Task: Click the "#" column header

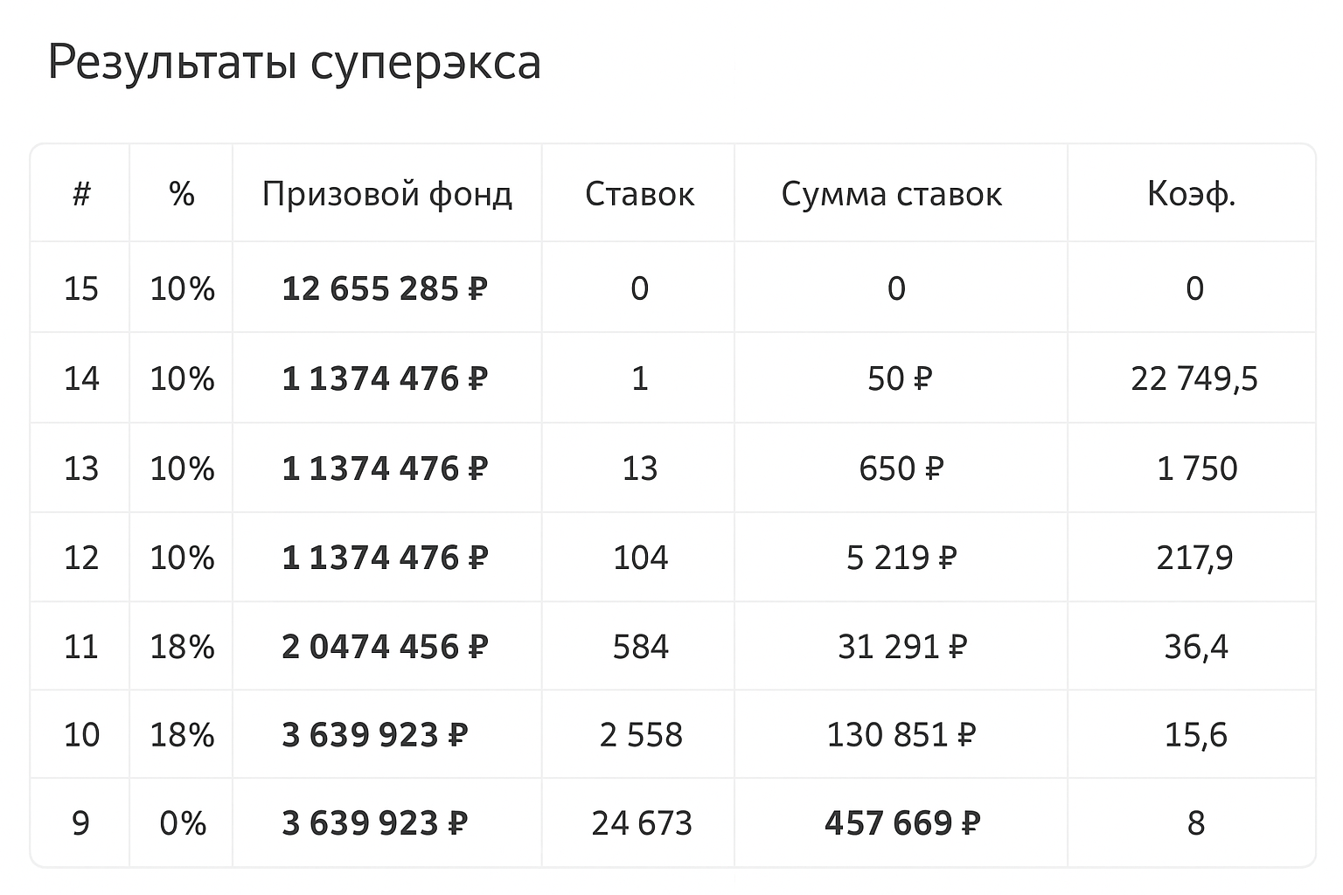Action: pos(81,194)
